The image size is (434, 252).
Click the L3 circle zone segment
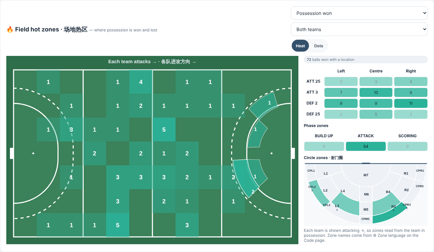344,205
